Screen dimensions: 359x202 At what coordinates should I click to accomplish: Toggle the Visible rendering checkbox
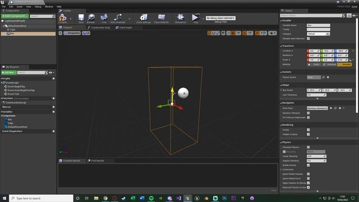pyautogui.click(x=308, y=130)
